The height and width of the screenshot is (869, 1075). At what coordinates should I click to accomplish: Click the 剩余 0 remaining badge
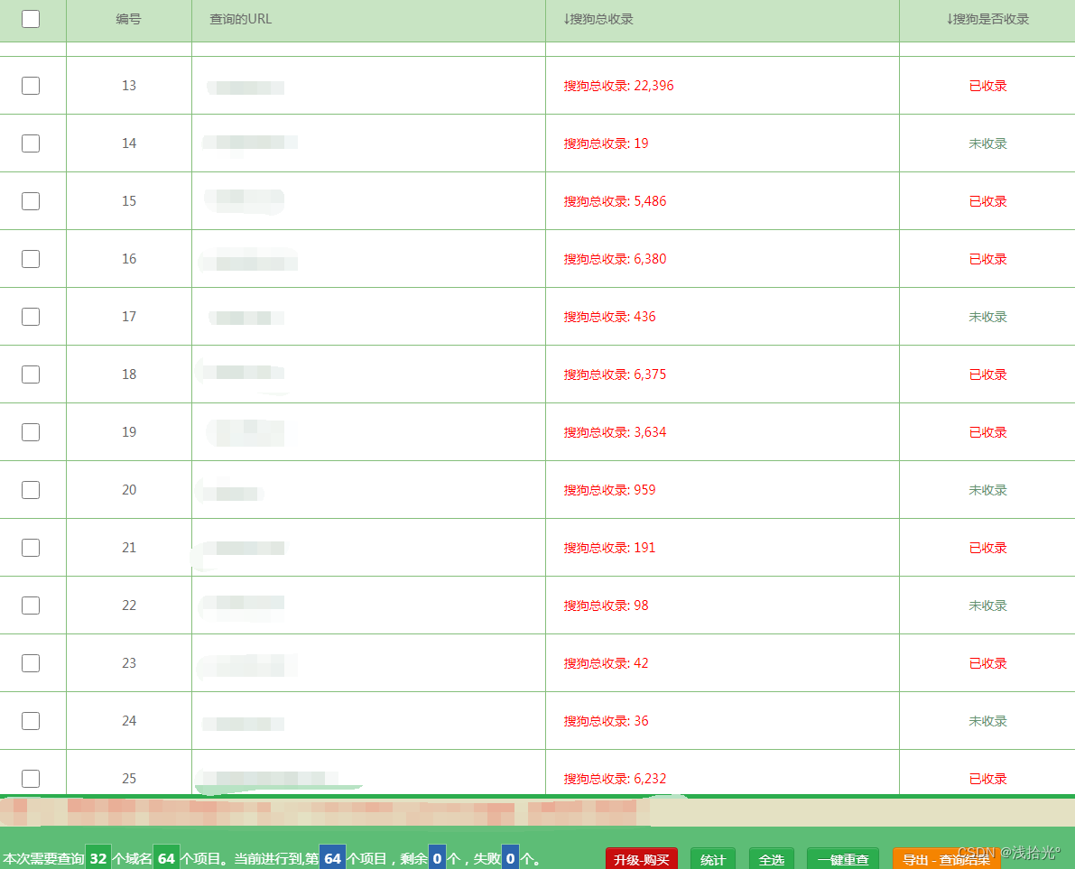(437, 858)
